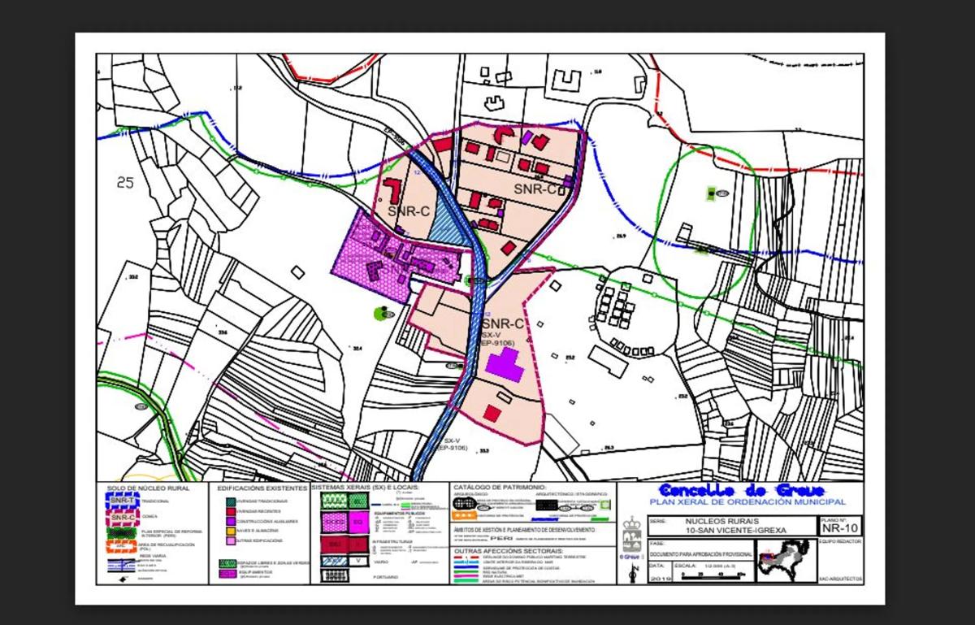Click the large number 25 on map
Image resolution: width=975 pixels, height=625 pixels.
click(125, 183)
